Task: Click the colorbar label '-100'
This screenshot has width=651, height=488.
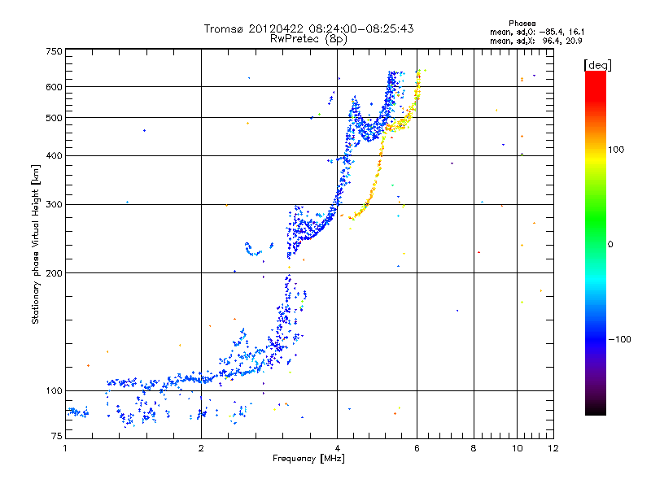Action: tap(619, 339)
